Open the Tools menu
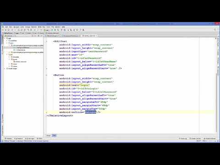This screenshot has width=220, height=165. tap(49, 27)
